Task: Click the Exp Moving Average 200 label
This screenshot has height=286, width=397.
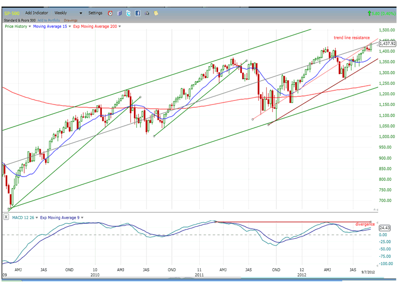Action: [95, 26]
